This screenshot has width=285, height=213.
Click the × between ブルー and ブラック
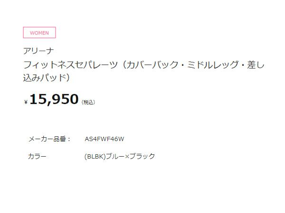tap(127, 156)
